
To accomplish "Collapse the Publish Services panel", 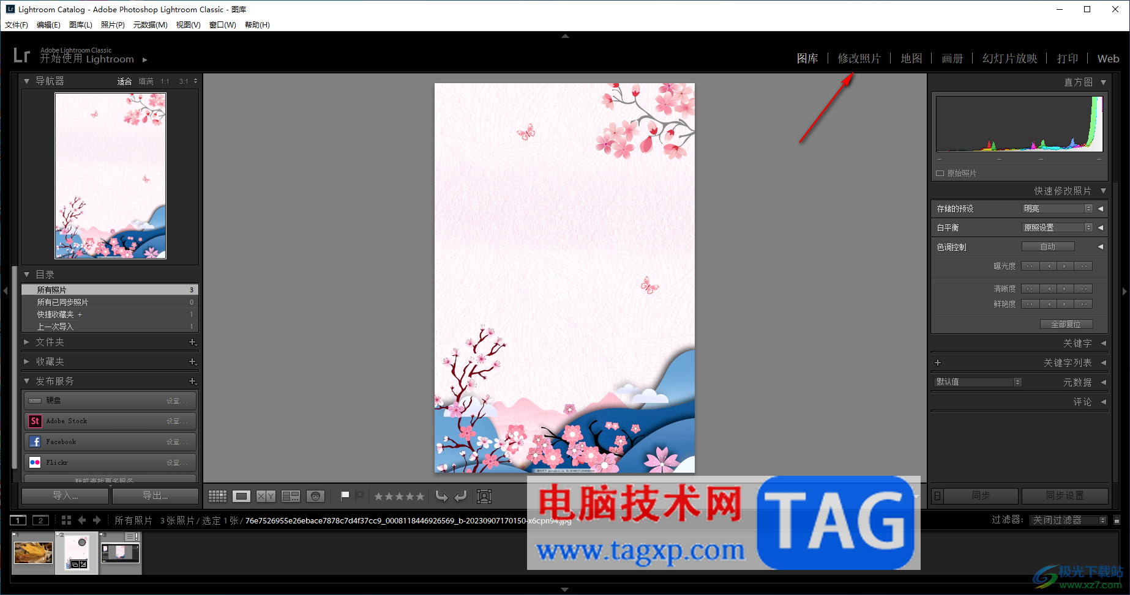I will [26, 381].
